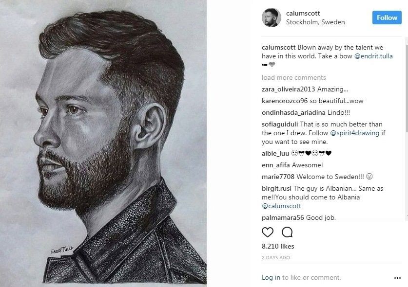Open zara_oliveira2013 commenter profile
The height and width of the screenshot is (287, 408).
[x=288, y=89]
